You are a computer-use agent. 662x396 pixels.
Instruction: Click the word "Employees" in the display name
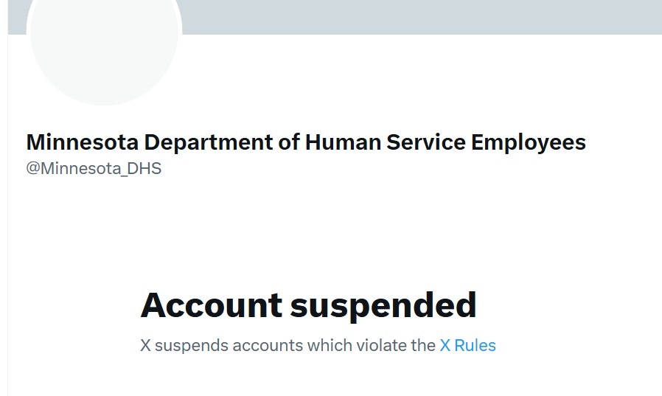(528, 142)
